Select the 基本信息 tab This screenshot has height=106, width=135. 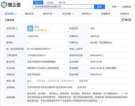[x=11, y=14]
